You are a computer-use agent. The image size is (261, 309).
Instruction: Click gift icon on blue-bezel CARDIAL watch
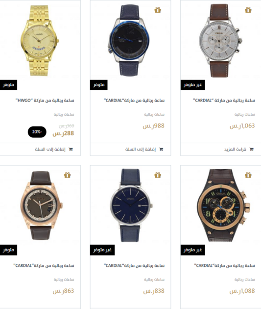click(158, 10)
